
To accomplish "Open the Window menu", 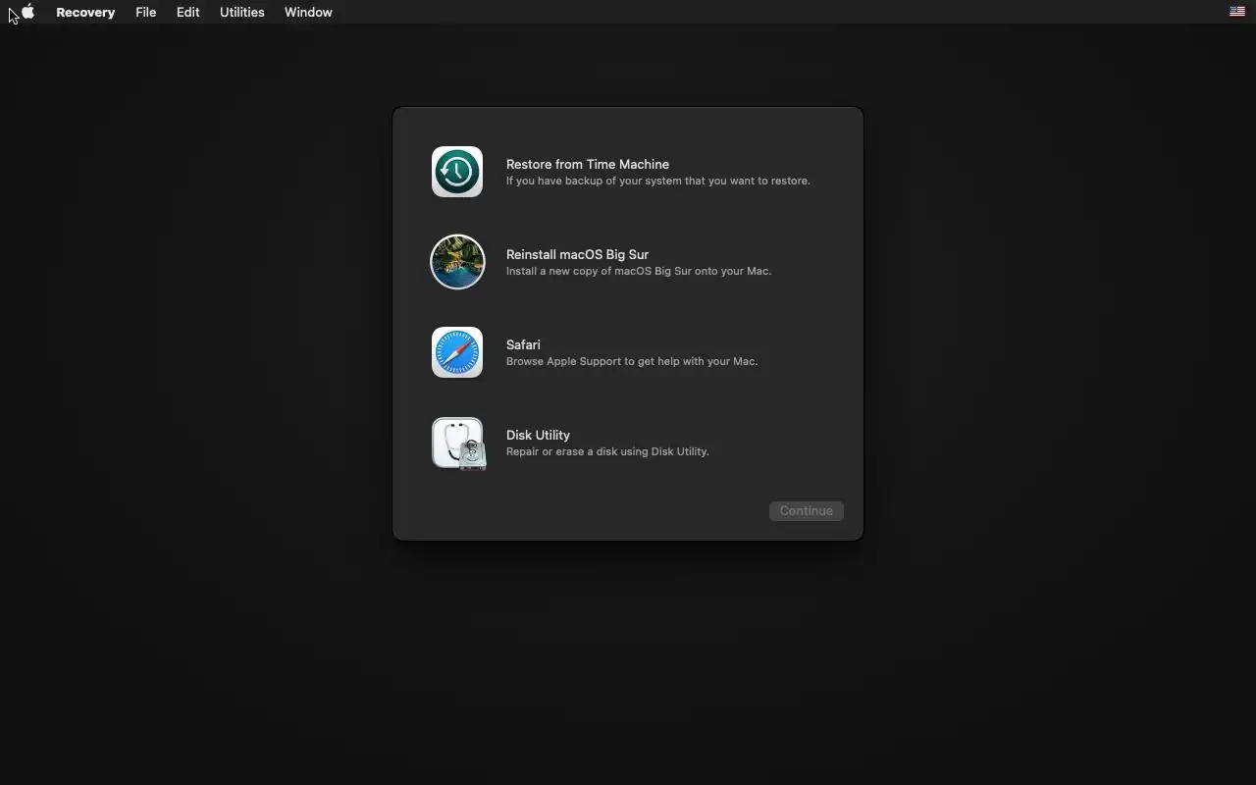I will coord(308,12).
